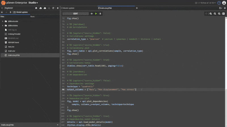Select the @Blockcode folder row
Viewport: 227px width, 127px height.
click(x=30, y=21)
